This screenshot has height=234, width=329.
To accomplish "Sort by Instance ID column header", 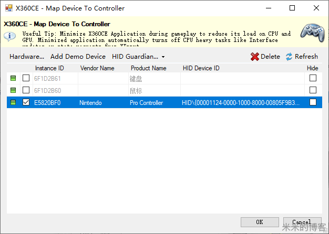I will click(49, 68).
